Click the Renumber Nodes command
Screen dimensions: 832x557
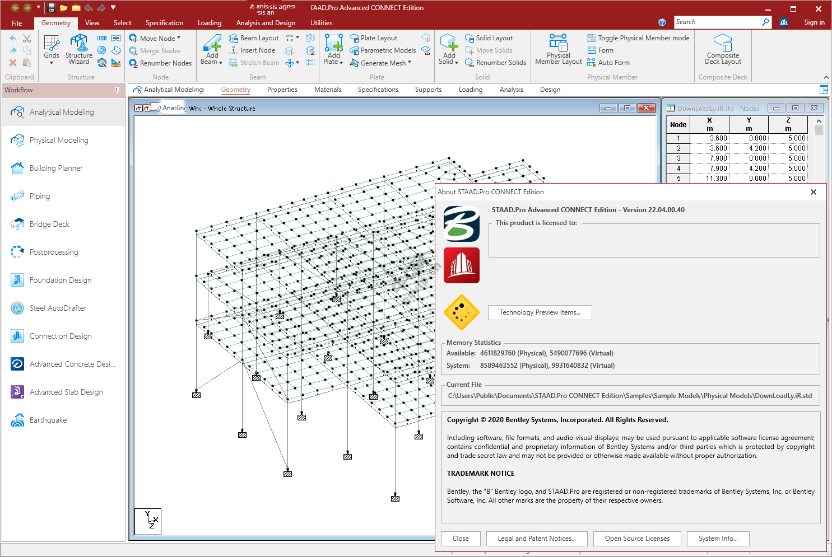tap(160, 63)
